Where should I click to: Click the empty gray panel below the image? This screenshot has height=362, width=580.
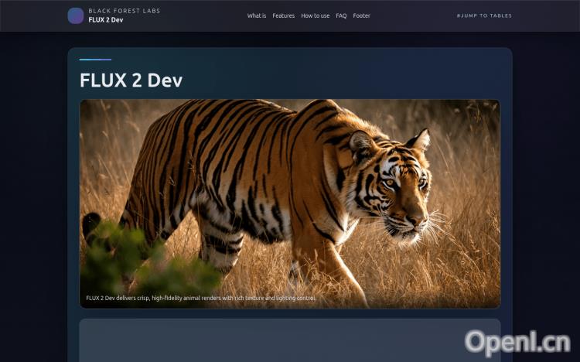click(290, 340)
